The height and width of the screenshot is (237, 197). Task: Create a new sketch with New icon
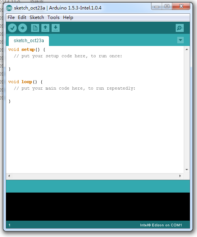tap(35, 28)
